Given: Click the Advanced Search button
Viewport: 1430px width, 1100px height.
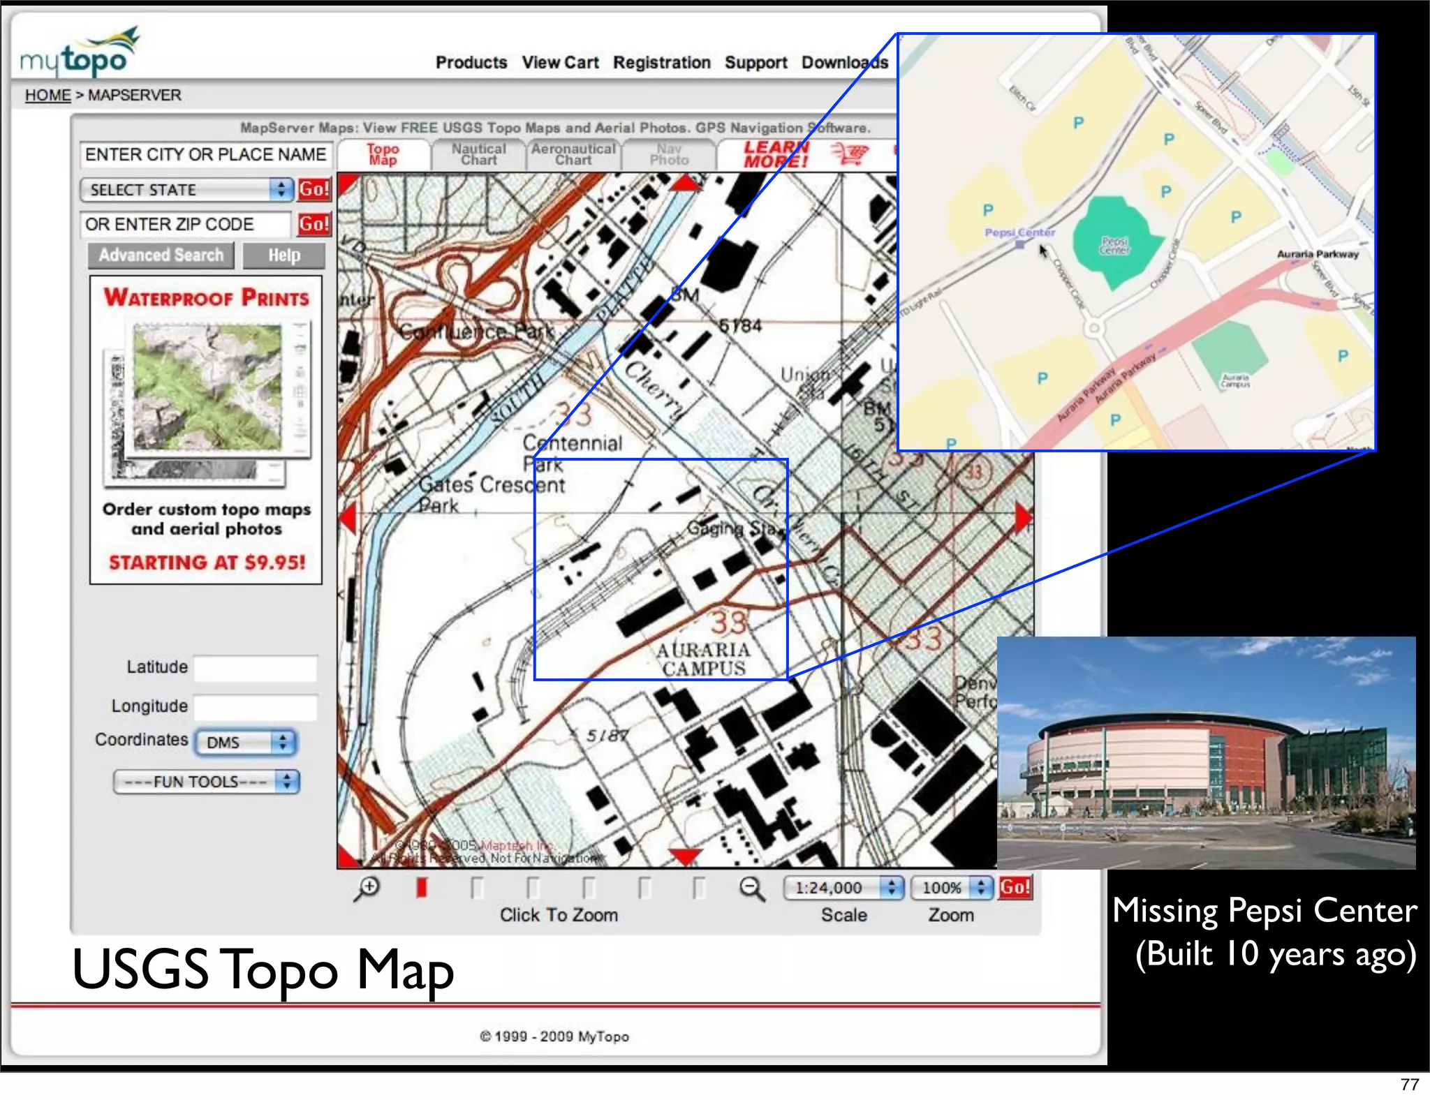Looking at the screenshot, I should click(161, 255).
